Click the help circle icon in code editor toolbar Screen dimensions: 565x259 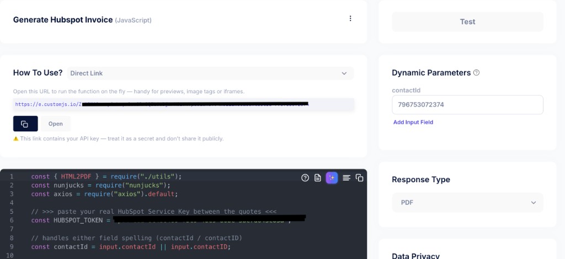pos(305,177)
